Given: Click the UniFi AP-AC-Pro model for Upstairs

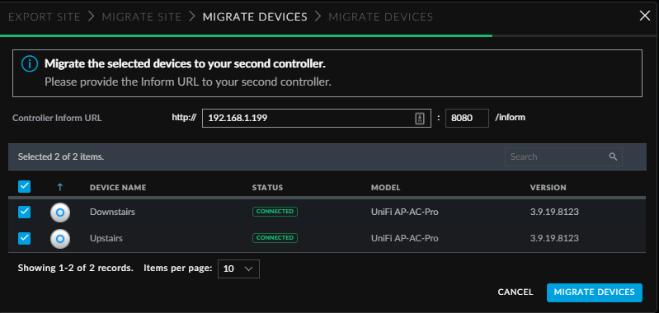Looking at the screenshot, I should 405,238.
